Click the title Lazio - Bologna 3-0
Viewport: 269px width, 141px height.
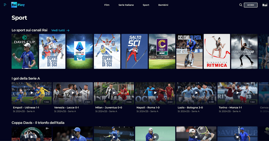(x=190, y=107)
